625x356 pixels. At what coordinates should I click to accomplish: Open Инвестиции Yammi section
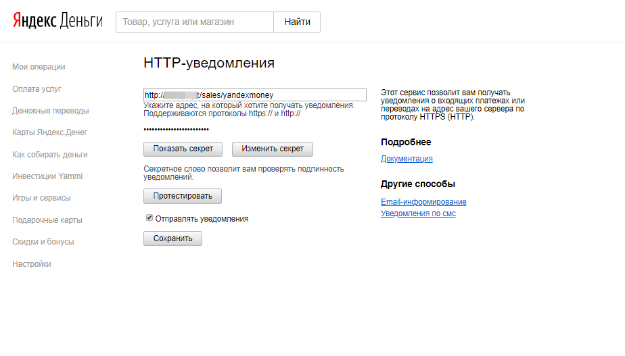(x=47, y=176)
